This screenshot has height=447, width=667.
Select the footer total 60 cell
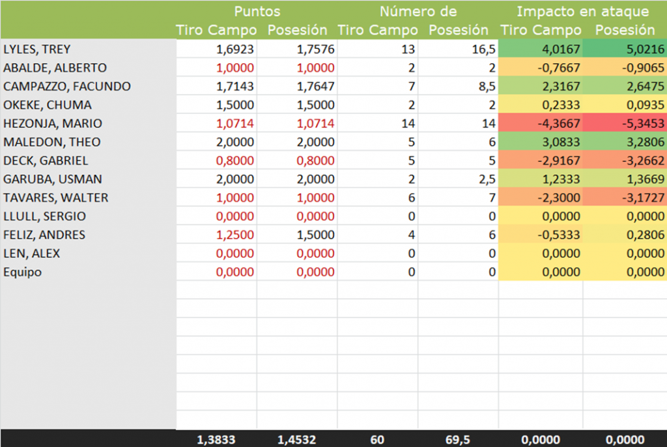point(378,440)
